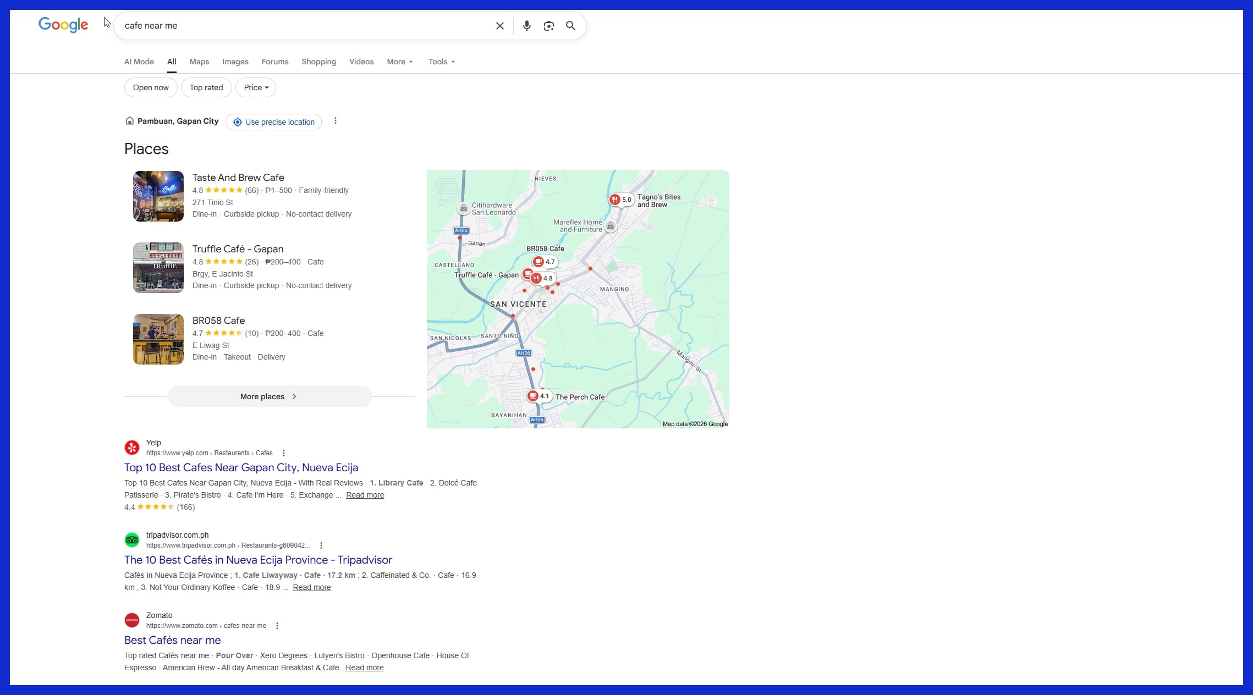Click Read more on Zomato snippet
The width and height of the screenshot is (1253, 695).
click(365, 668)
